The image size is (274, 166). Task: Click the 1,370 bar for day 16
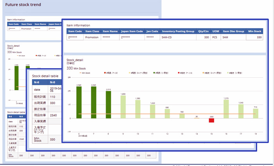click(x=226, y=109)
